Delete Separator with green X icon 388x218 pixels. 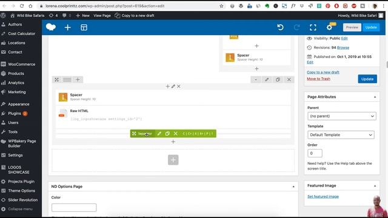(x=175, y=133)
